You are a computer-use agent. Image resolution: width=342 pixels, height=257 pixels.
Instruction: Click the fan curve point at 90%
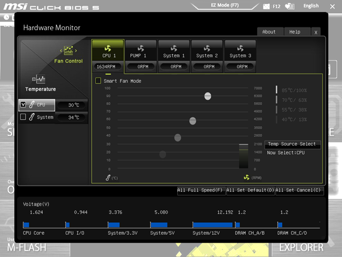[x=207, y=96]
